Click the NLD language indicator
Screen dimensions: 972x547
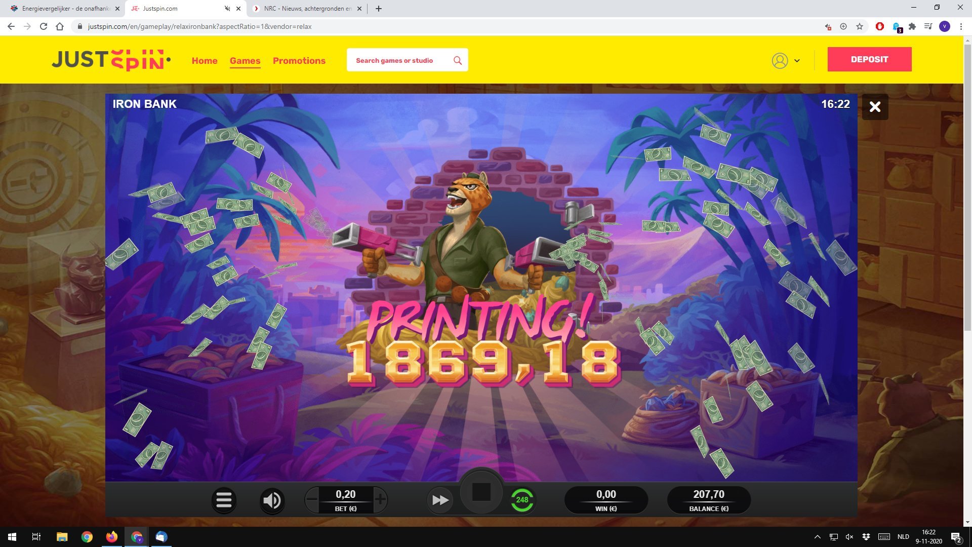(x=903, y=537)
